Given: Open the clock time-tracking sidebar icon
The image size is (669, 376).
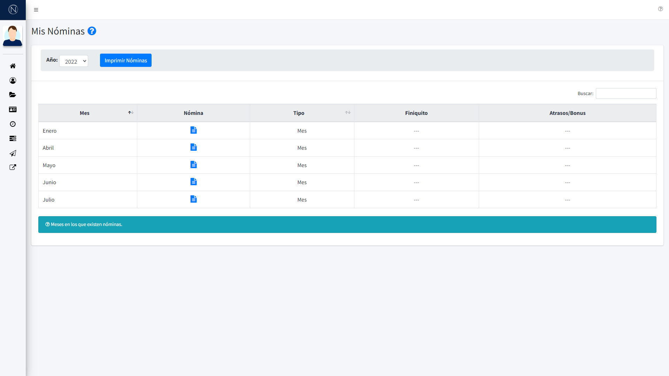Looking at the screenshot, I should (13, 124).
